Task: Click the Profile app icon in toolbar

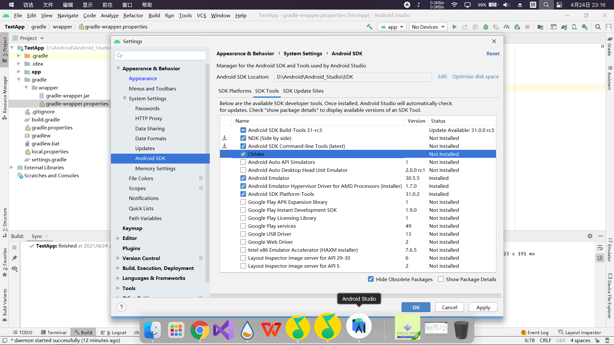Action: [507, 27]
